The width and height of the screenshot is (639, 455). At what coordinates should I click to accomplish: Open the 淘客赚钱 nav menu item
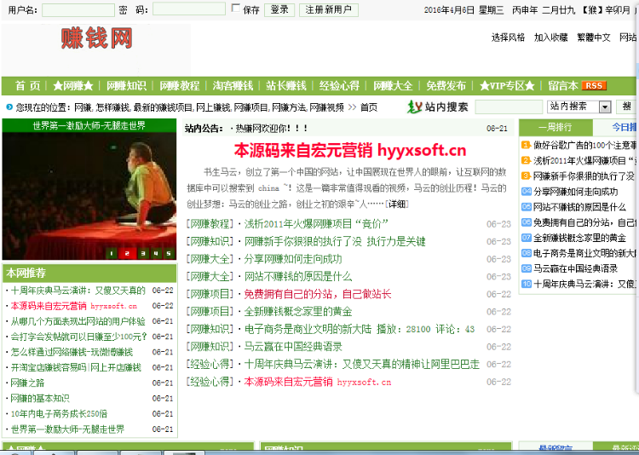point(233,85)
